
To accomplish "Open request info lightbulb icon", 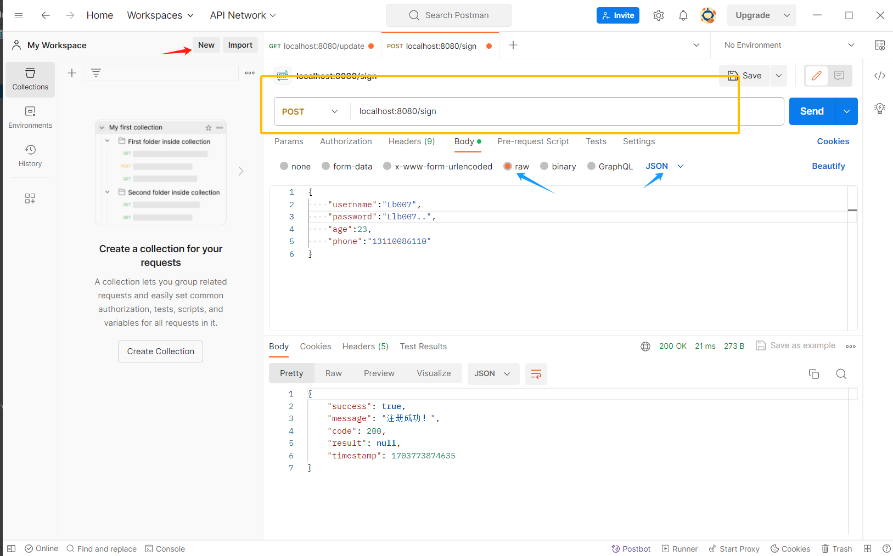I will (x=880, y=108).
